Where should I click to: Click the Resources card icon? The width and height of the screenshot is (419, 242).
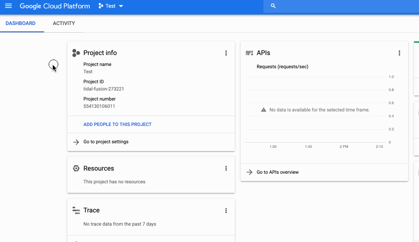tap(76, 168)
